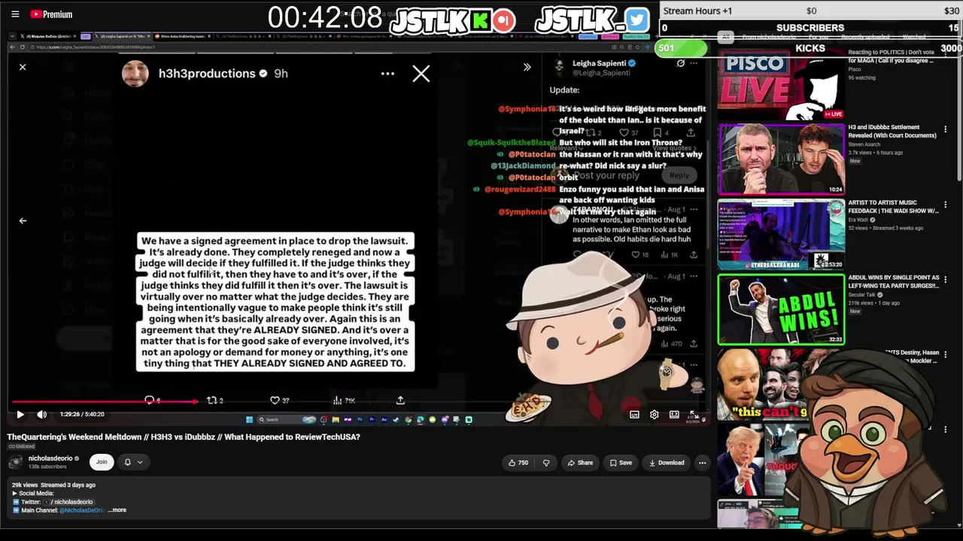Open 'ARTIST TO ARTIST MUSIC FEEDBACK' video title
The image size is (963, 541).
pos(893,207)
